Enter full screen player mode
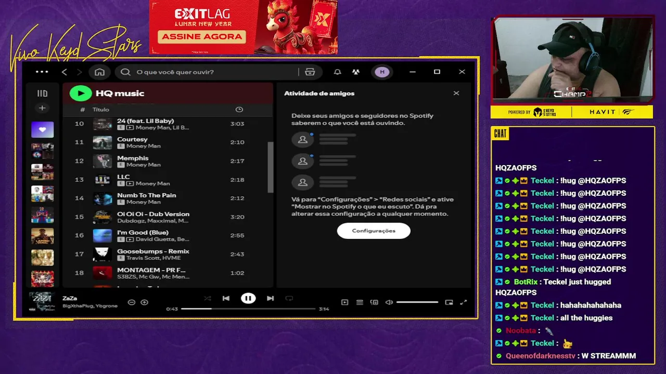 (x=464, y=302)
